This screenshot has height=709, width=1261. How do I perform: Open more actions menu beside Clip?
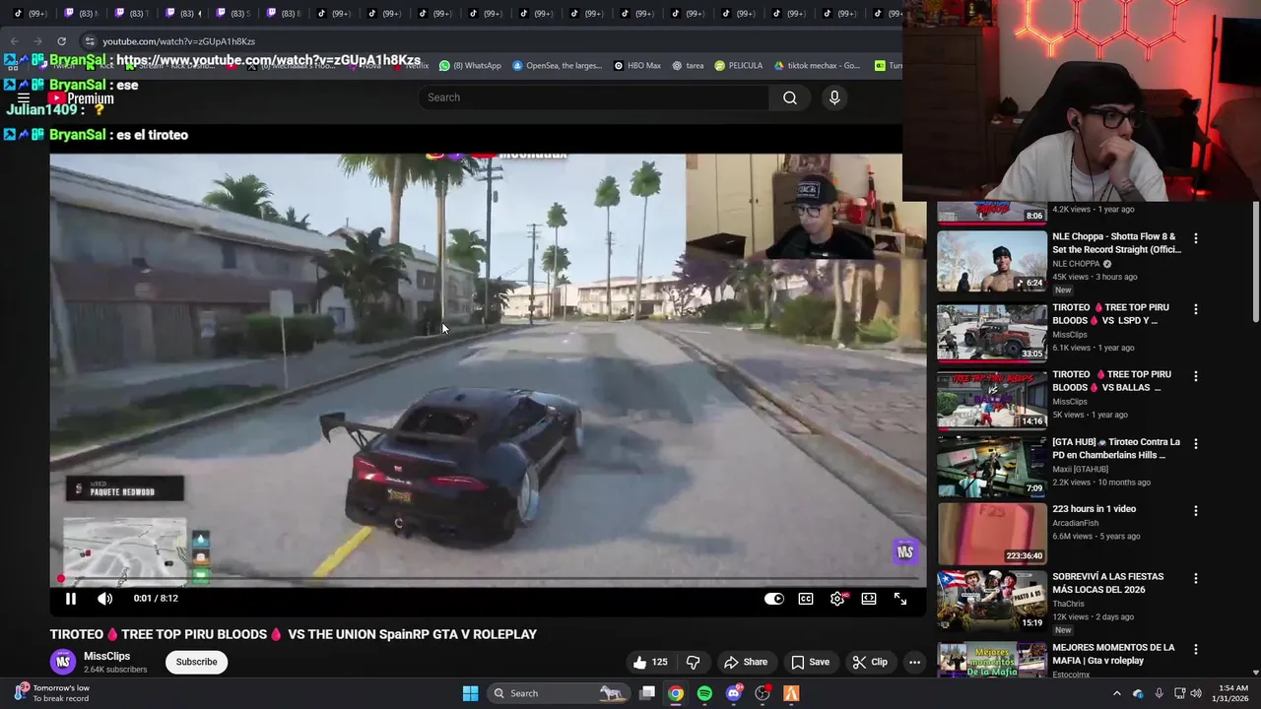(914, 662)
